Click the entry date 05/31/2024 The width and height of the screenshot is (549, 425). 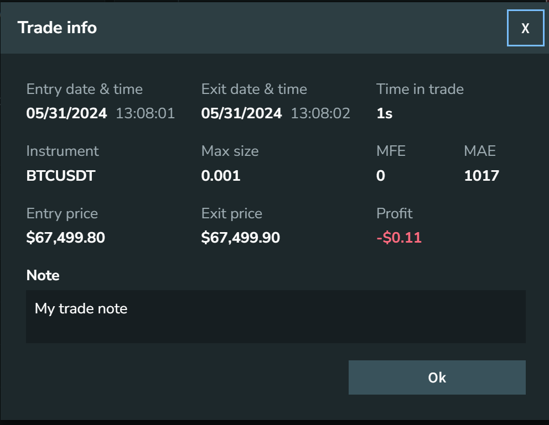66,113
